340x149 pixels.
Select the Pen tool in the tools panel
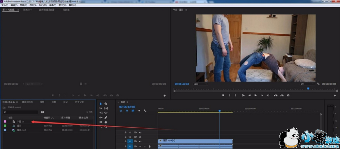106,117
